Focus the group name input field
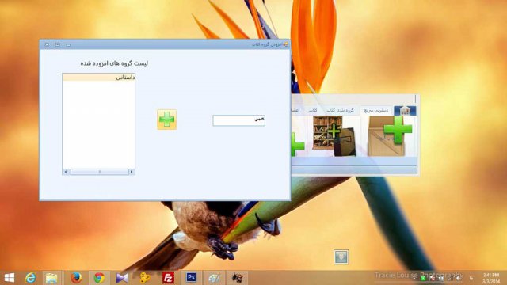This screenshot has width=507, height=285. (x=239, y=120)
